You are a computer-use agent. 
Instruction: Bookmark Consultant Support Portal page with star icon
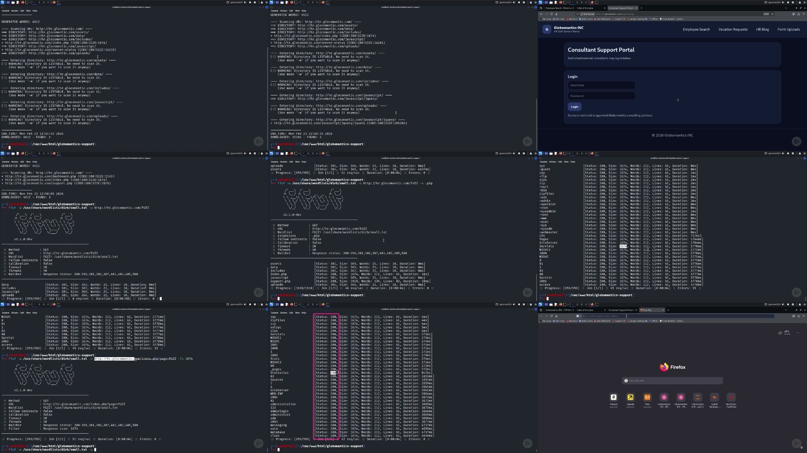pyautogui.click(x=772, y=14)
